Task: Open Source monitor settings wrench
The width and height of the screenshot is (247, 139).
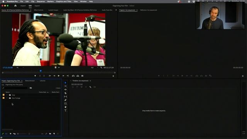Action: pos(101,68)
